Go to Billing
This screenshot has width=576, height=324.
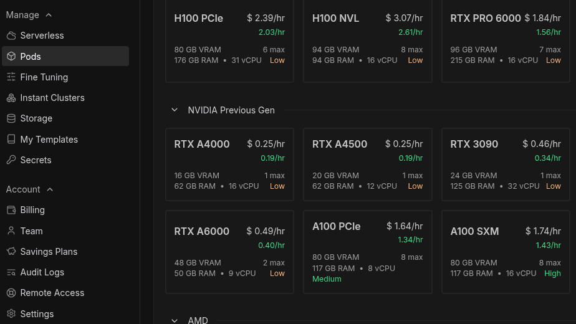pos(65,210)
